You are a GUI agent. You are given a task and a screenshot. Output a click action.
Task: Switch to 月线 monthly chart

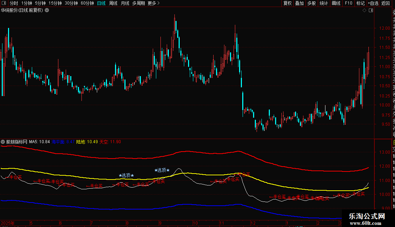click(x=125, y=3)
